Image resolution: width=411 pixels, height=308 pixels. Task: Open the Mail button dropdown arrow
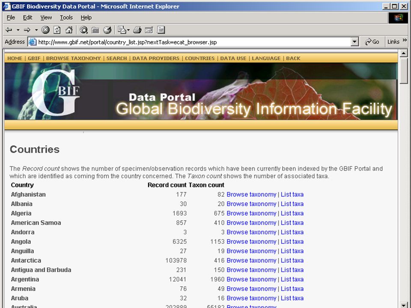click(128, 30)
